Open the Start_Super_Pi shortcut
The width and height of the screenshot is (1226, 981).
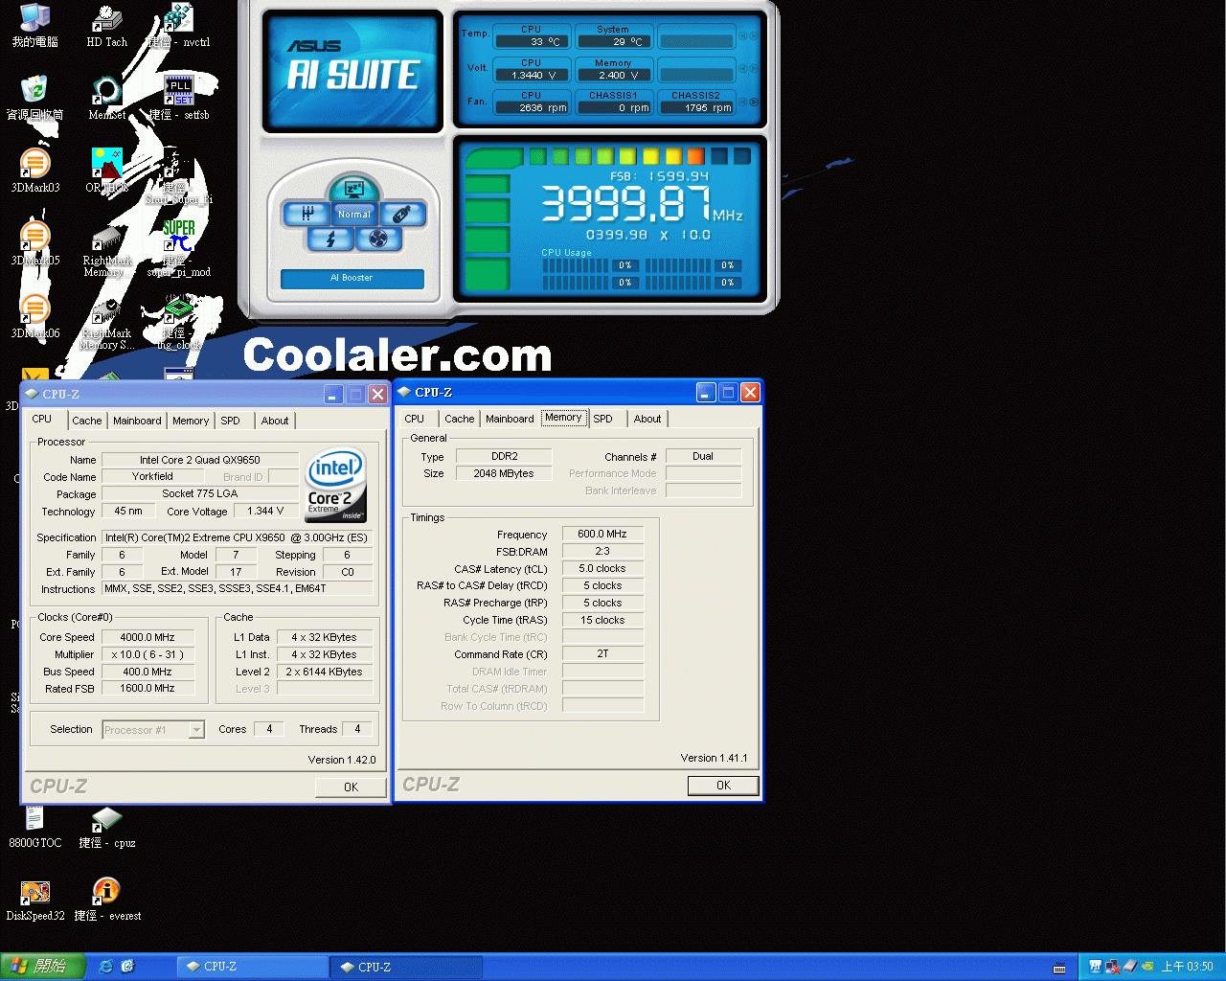179,175
